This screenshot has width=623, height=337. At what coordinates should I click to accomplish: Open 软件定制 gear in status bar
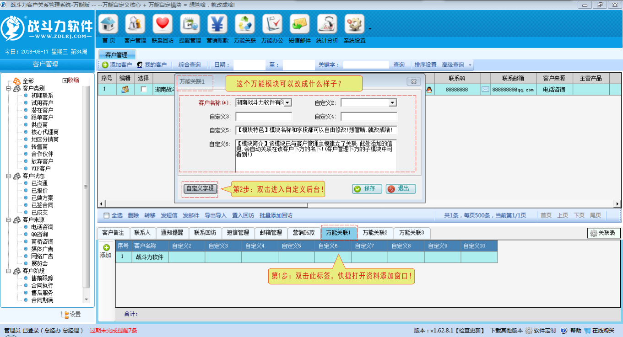(529, 331)
